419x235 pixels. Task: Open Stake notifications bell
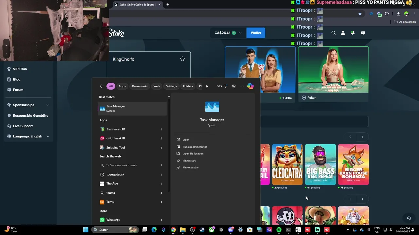[x=353, y=33]
